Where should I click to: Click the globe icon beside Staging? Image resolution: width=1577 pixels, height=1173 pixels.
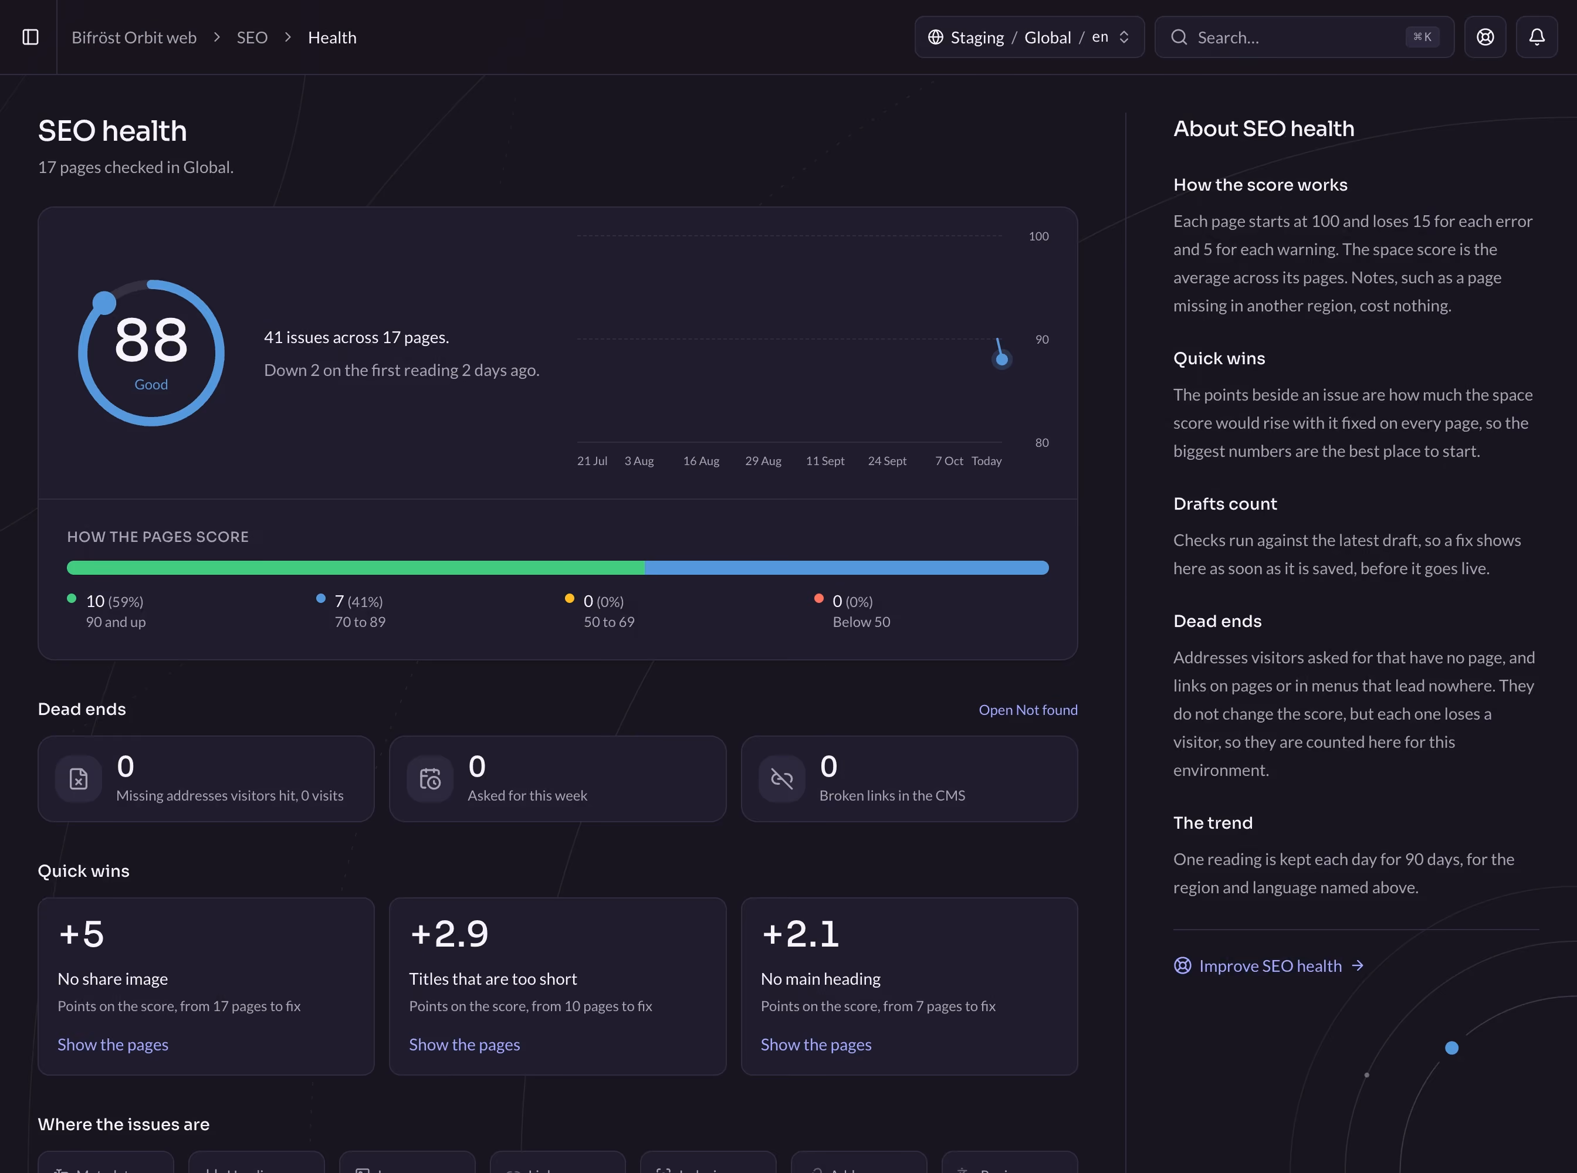click(x=936, y=37)
